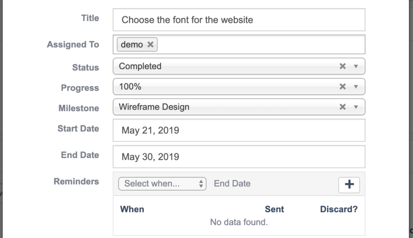Click the "Discard?" column header

338,209
